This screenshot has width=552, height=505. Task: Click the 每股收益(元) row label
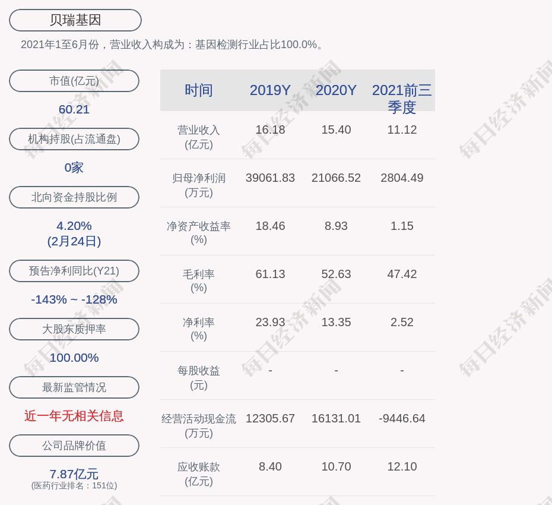click(x=199, y=378)
